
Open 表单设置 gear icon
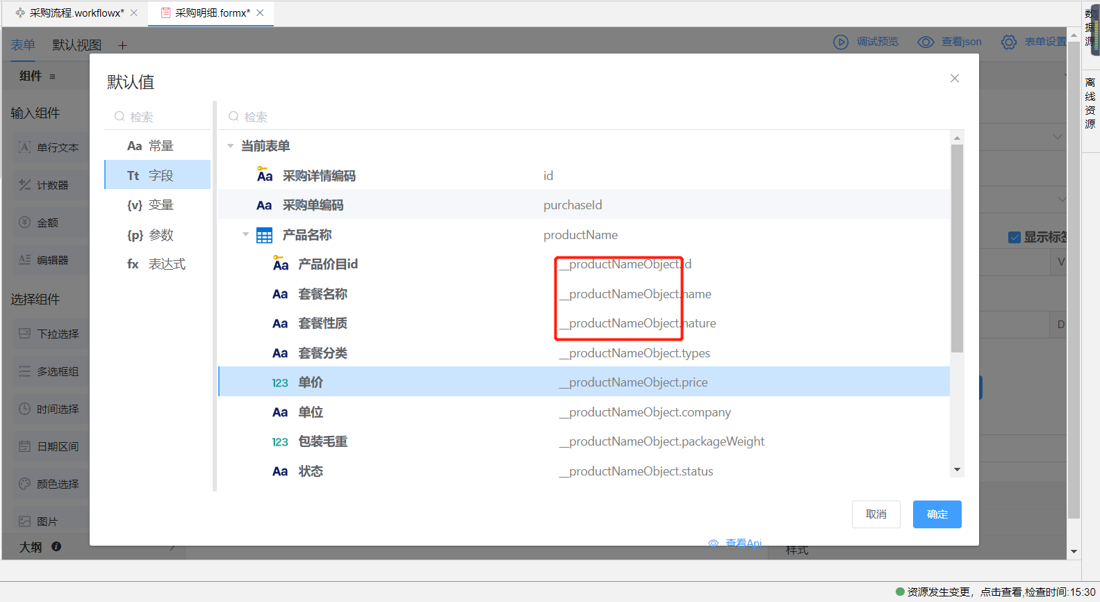click(x=1008, y=42)
